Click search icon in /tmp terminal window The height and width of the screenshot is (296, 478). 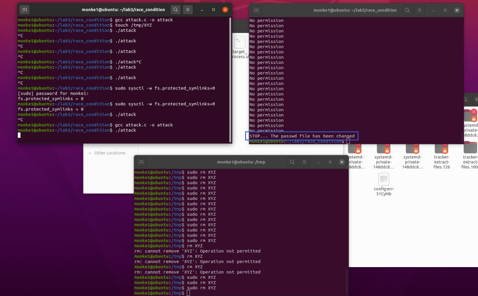(x=292, y=162)
